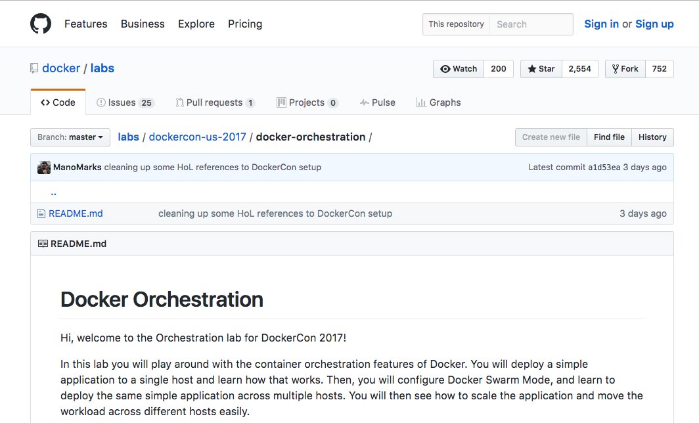Focus the Search input field
Screen dimensions: 699x423
tap(531, 24)
